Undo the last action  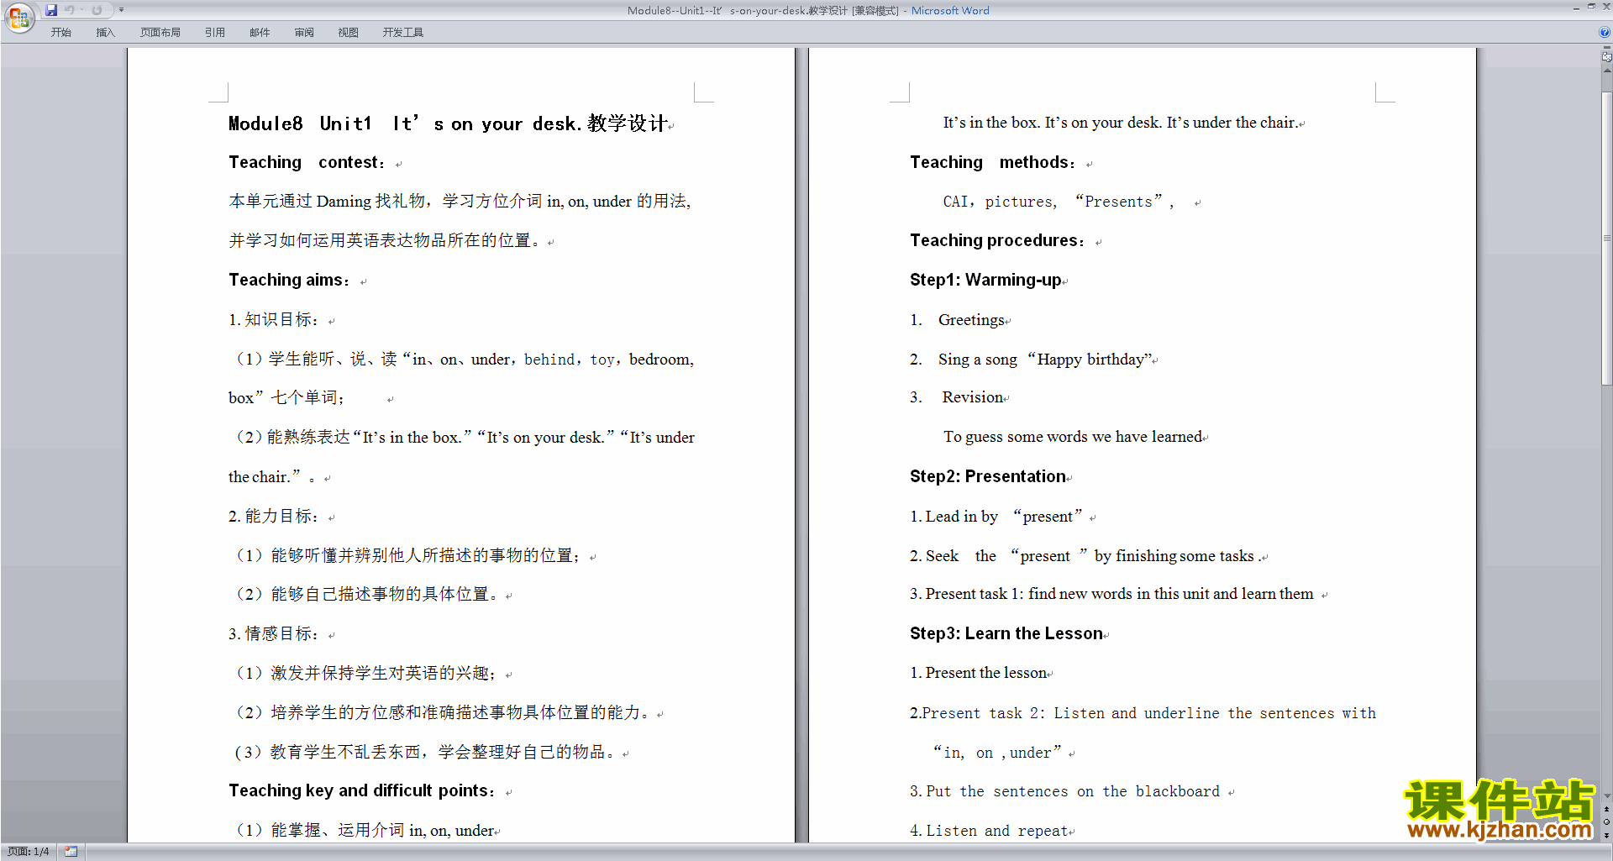69,10
